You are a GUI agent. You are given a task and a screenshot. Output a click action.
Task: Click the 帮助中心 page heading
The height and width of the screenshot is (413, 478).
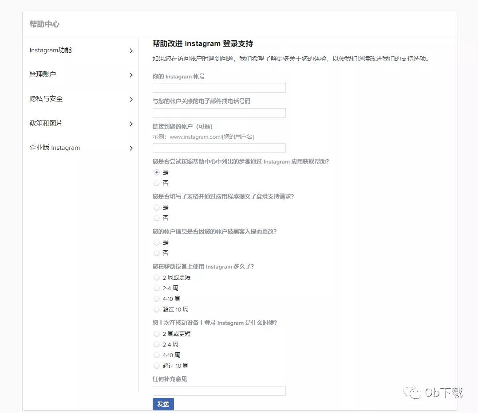tap(44, 24)
